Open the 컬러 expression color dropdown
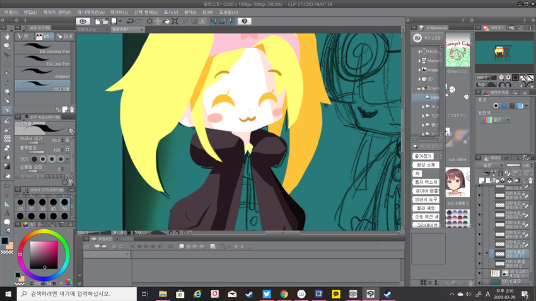The height and width of the screenshot is (301, 536). pos(496,120)
